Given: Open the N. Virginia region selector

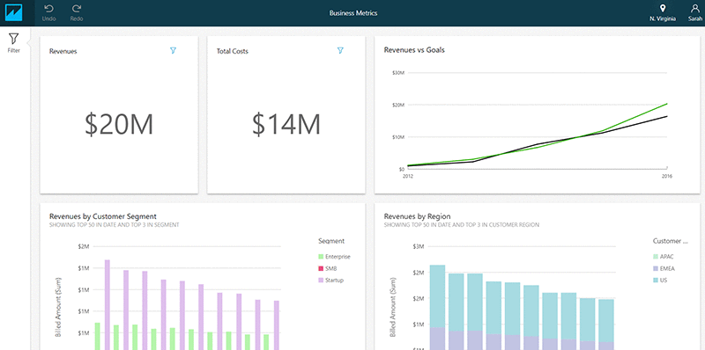Looking at the screenshot, I should tap(663, 13).
